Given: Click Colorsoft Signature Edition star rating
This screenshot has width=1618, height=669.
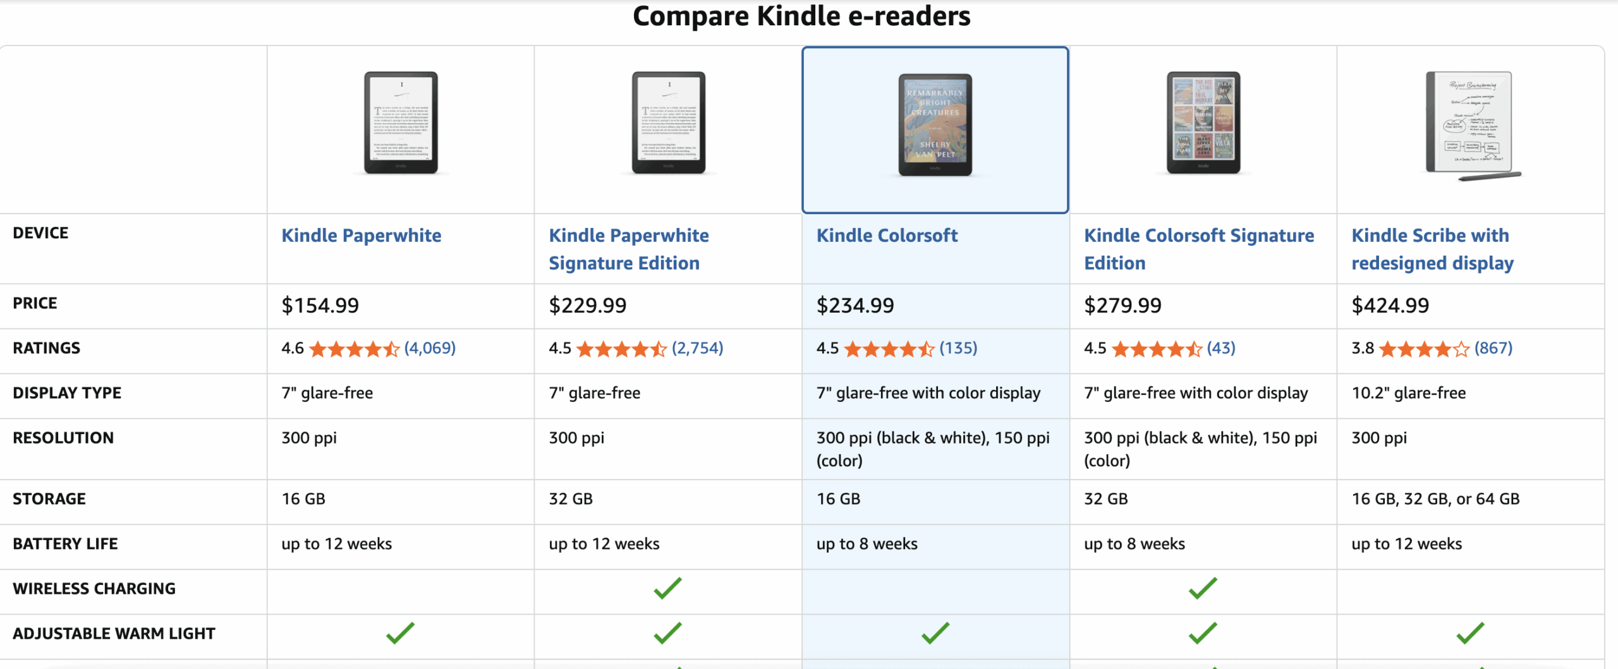Looking at the screenshot, I should point(1157,349).
